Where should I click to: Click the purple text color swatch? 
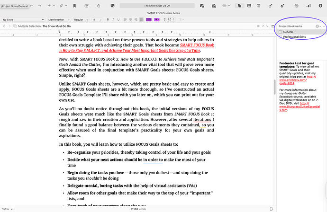(x=149, y=19)
